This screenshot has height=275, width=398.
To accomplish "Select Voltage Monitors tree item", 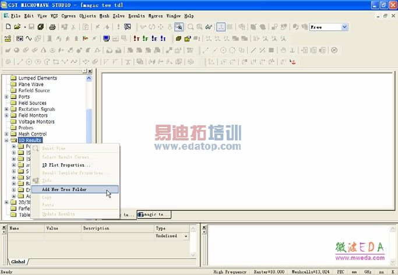I will tap(37, 122).
